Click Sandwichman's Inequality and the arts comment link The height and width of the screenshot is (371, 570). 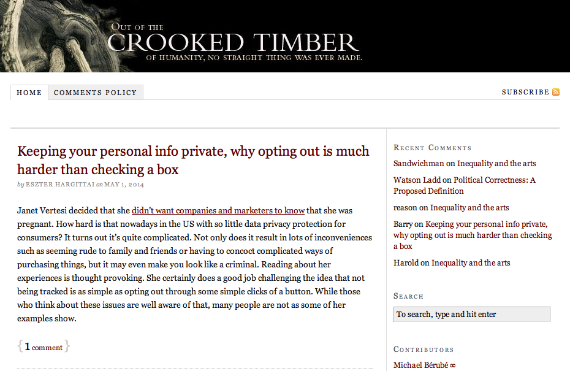click(496, 163)
